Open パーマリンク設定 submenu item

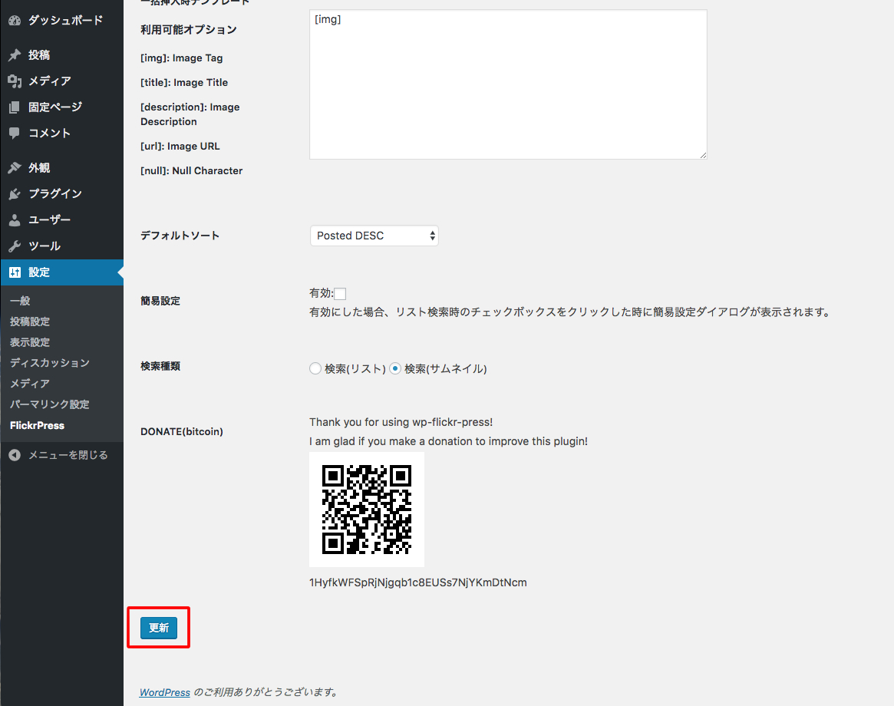click(x=50, y=404)
